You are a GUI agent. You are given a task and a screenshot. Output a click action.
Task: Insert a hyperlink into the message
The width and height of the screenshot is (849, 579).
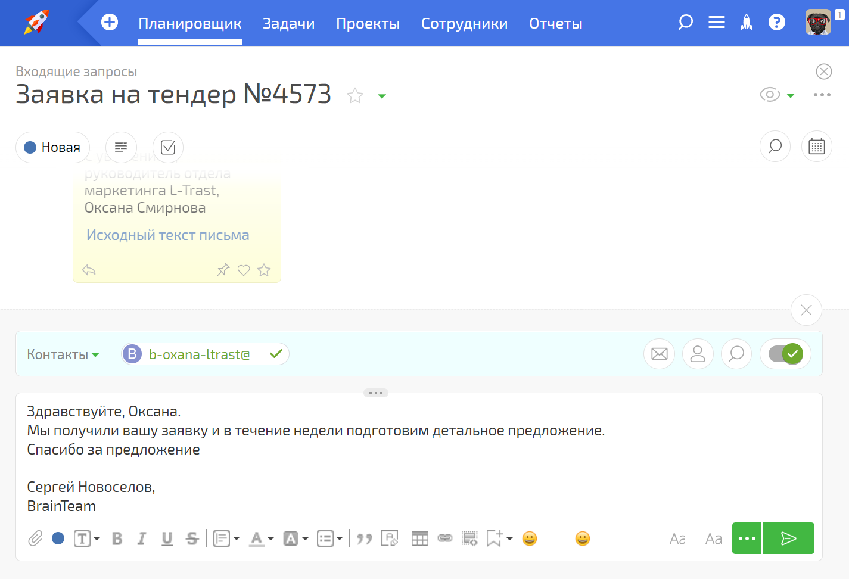(x=445, y=538)
